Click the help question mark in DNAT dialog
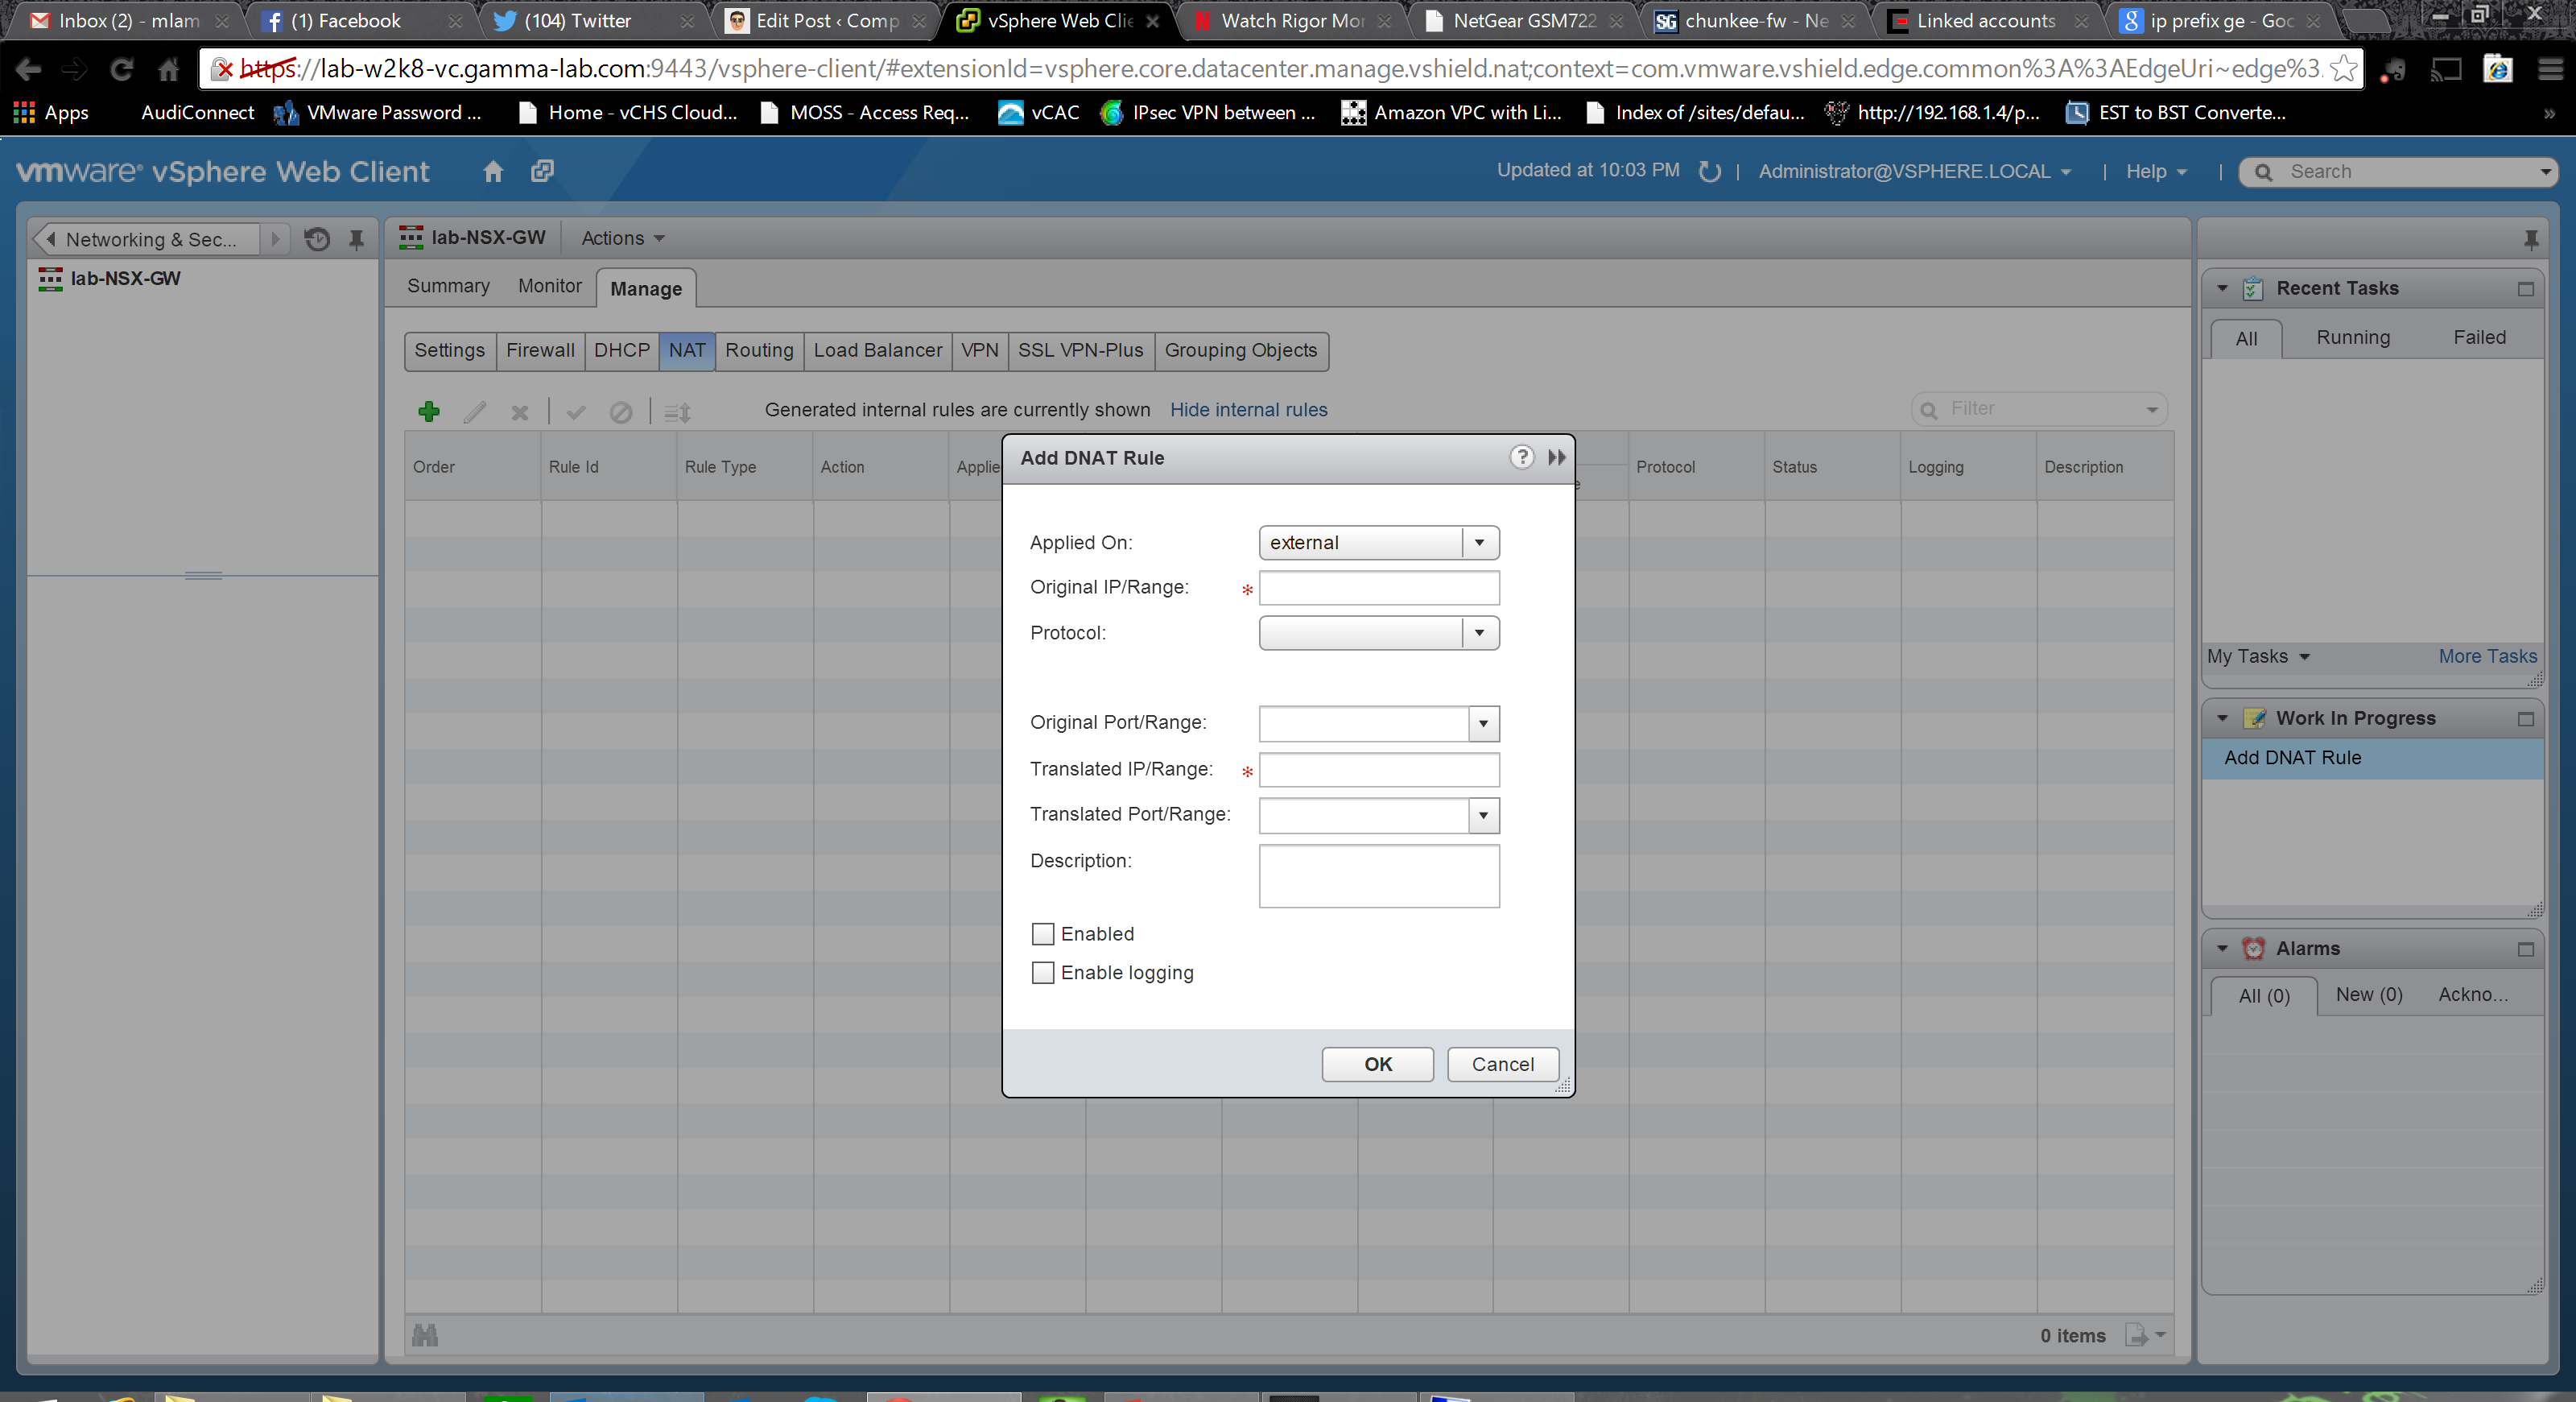The image size is (2576, 1402). pos(1521,457)
